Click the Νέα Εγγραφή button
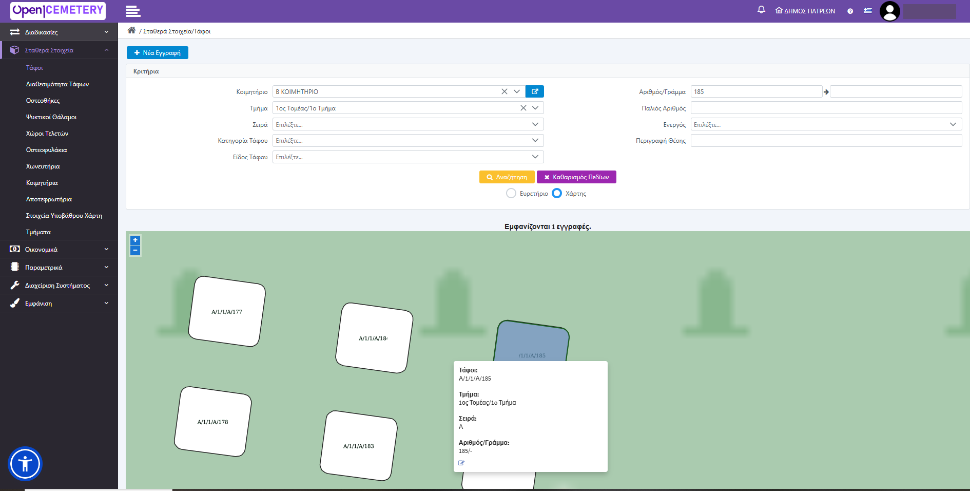The height and width of the screenshot is (491, 970). point(158,53)
